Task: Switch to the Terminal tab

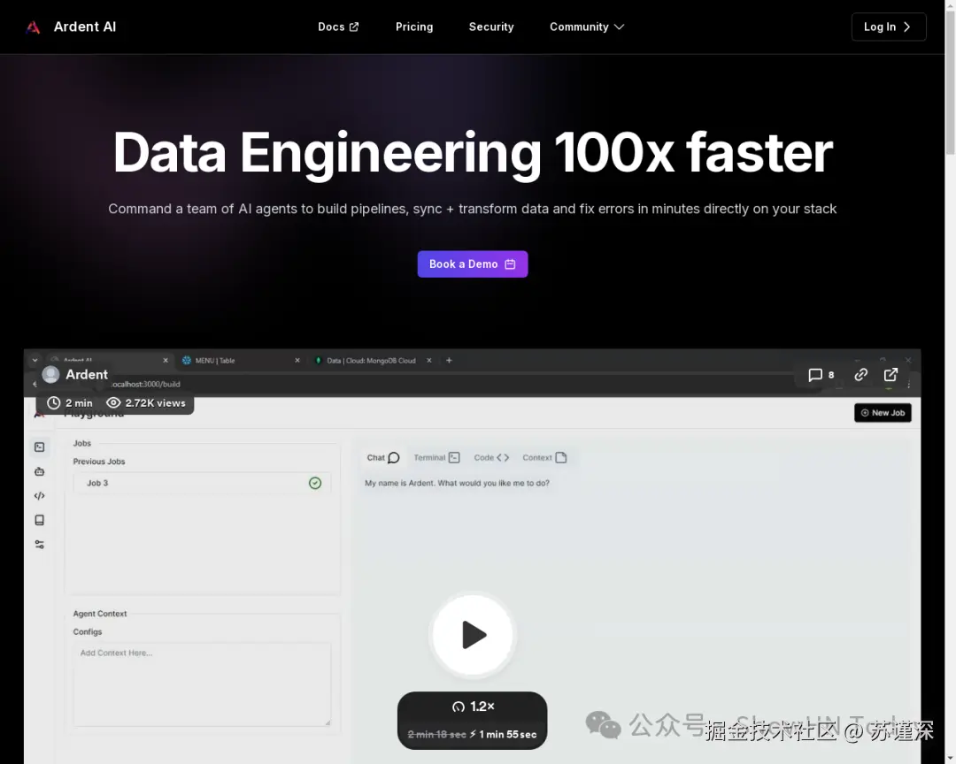Action: [x=436, y=457]
